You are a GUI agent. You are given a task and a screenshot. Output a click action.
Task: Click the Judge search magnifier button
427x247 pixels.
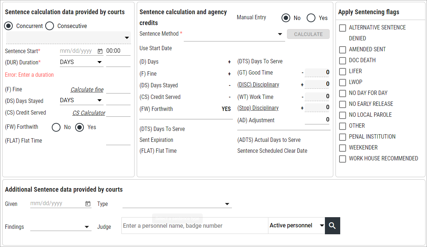coord(332,226)
